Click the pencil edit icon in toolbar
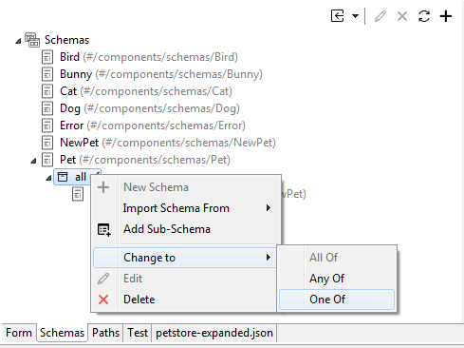The width and height of the screenshot is (464, 348). (x=380, y=16)
